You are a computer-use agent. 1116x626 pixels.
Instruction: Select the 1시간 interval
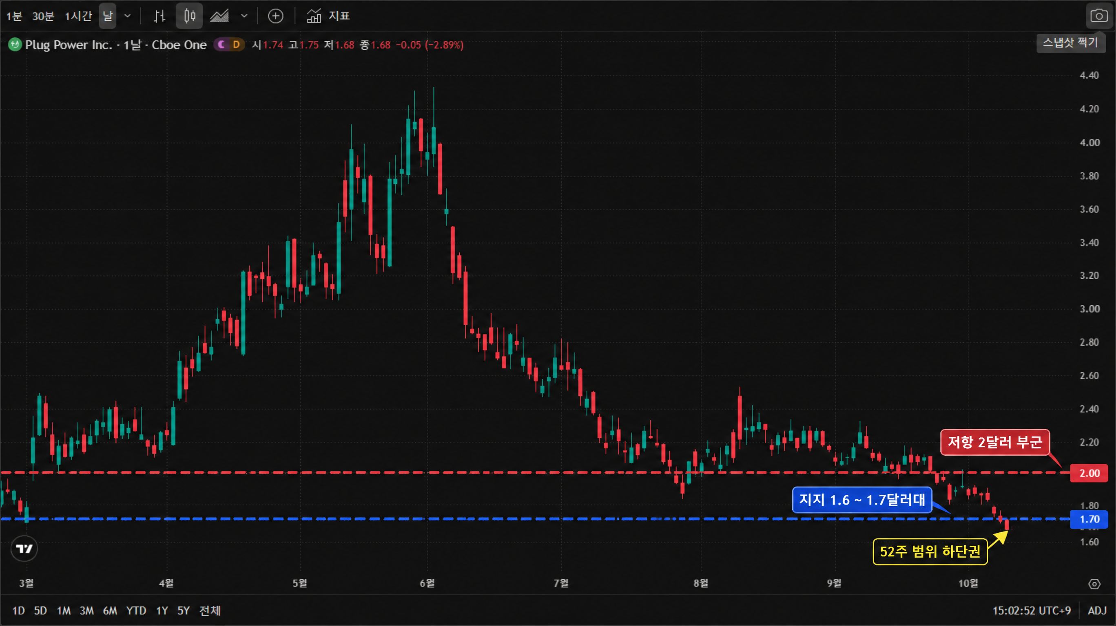point(78,16)
